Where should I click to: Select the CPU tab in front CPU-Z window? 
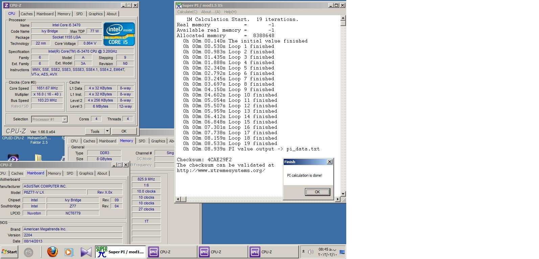pos(12,13)
